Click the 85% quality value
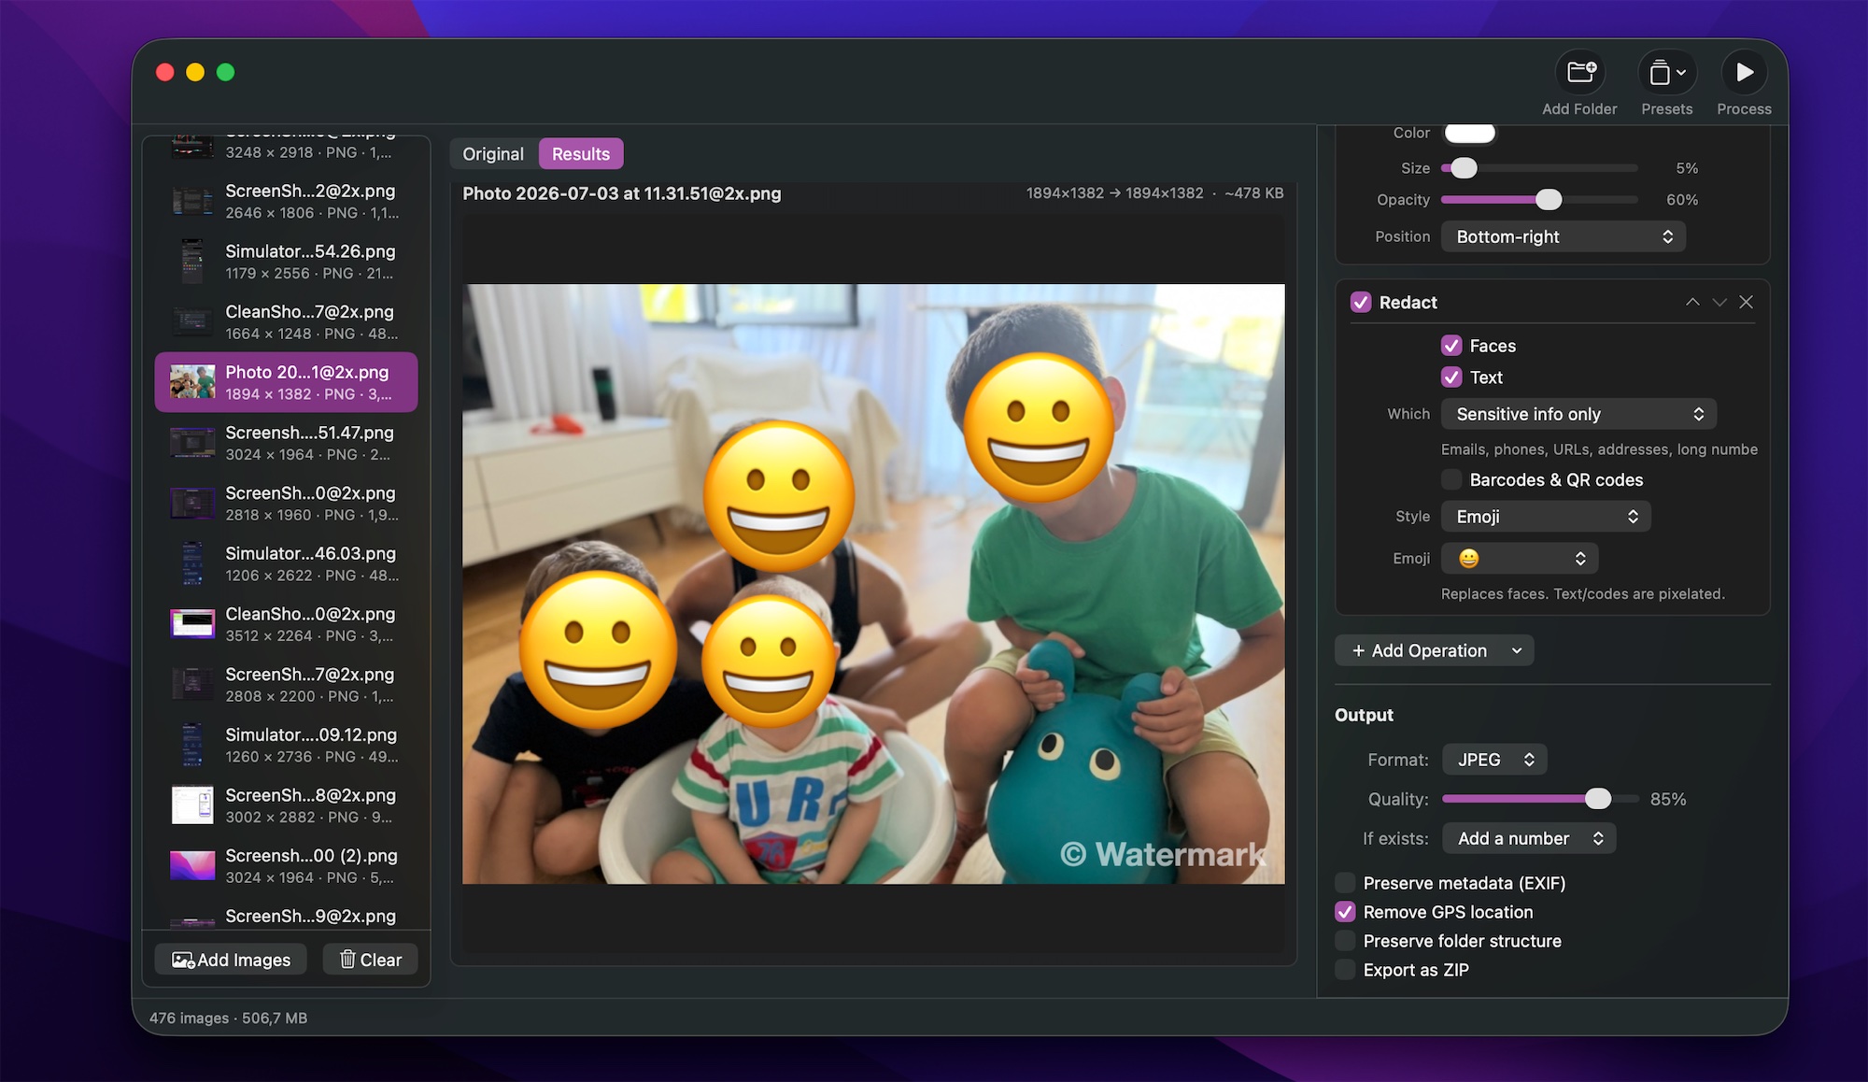 [x=1668, y=799]
